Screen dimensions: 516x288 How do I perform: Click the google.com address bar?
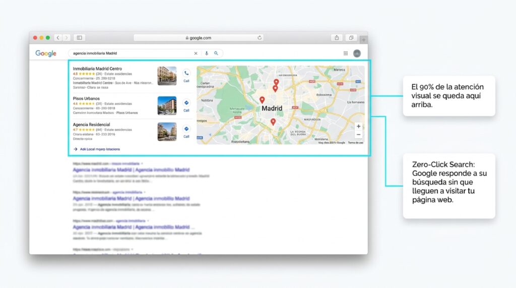[198, 37]
